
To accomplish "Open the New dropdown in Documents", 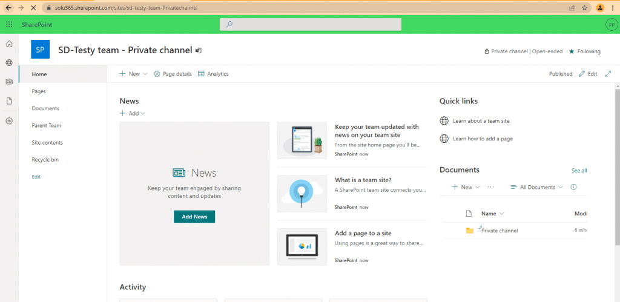I will 466,188.
